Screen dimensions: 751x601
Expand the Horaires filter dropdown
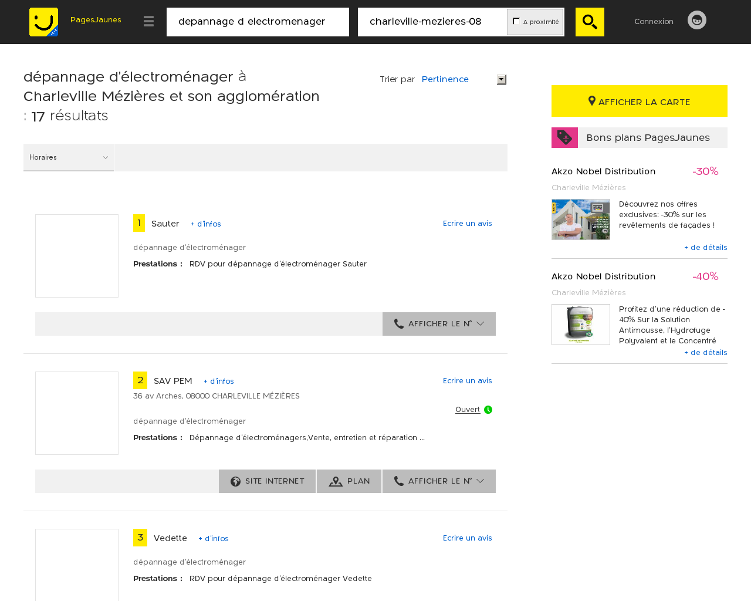69,157
